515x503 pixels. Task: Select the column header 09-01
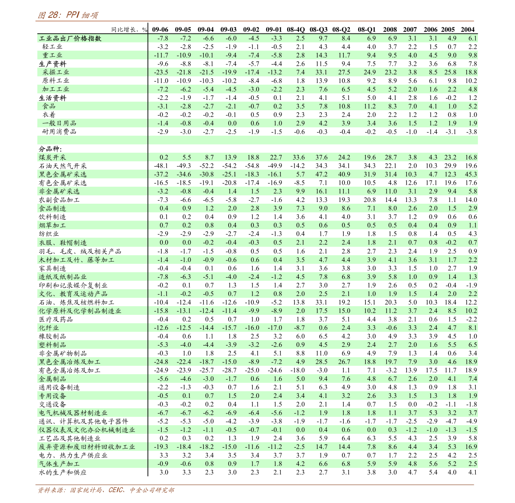tap(274, 29)
